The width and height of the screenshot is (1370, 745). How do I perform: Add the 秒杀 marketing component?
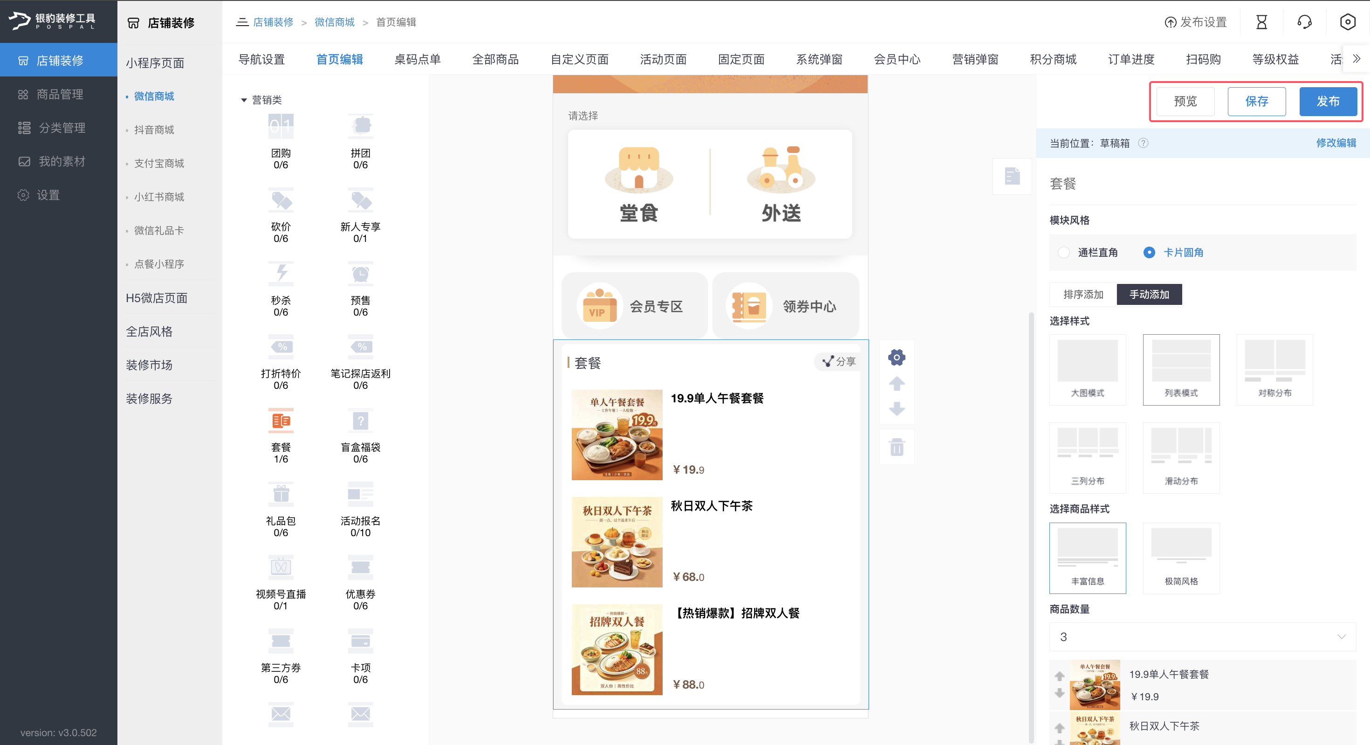point(281,289)
